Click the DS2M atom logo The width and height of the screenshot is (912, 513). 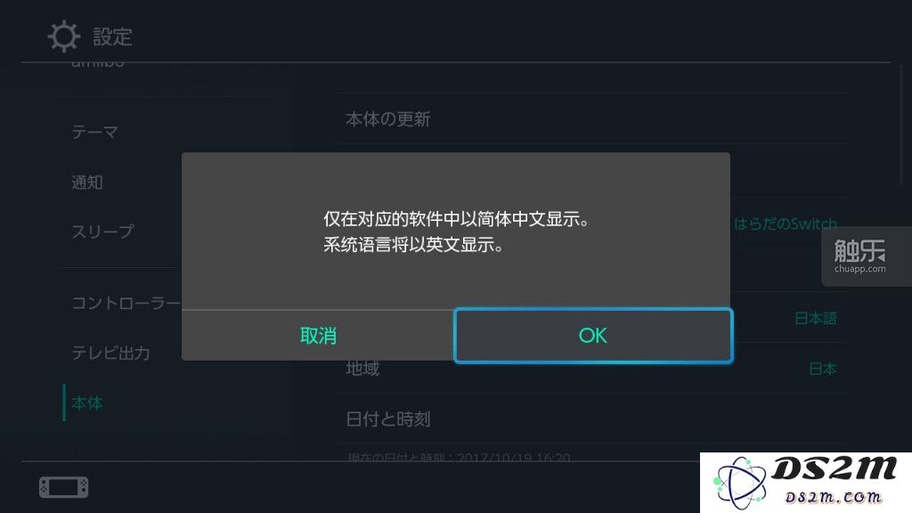point(740,484)
